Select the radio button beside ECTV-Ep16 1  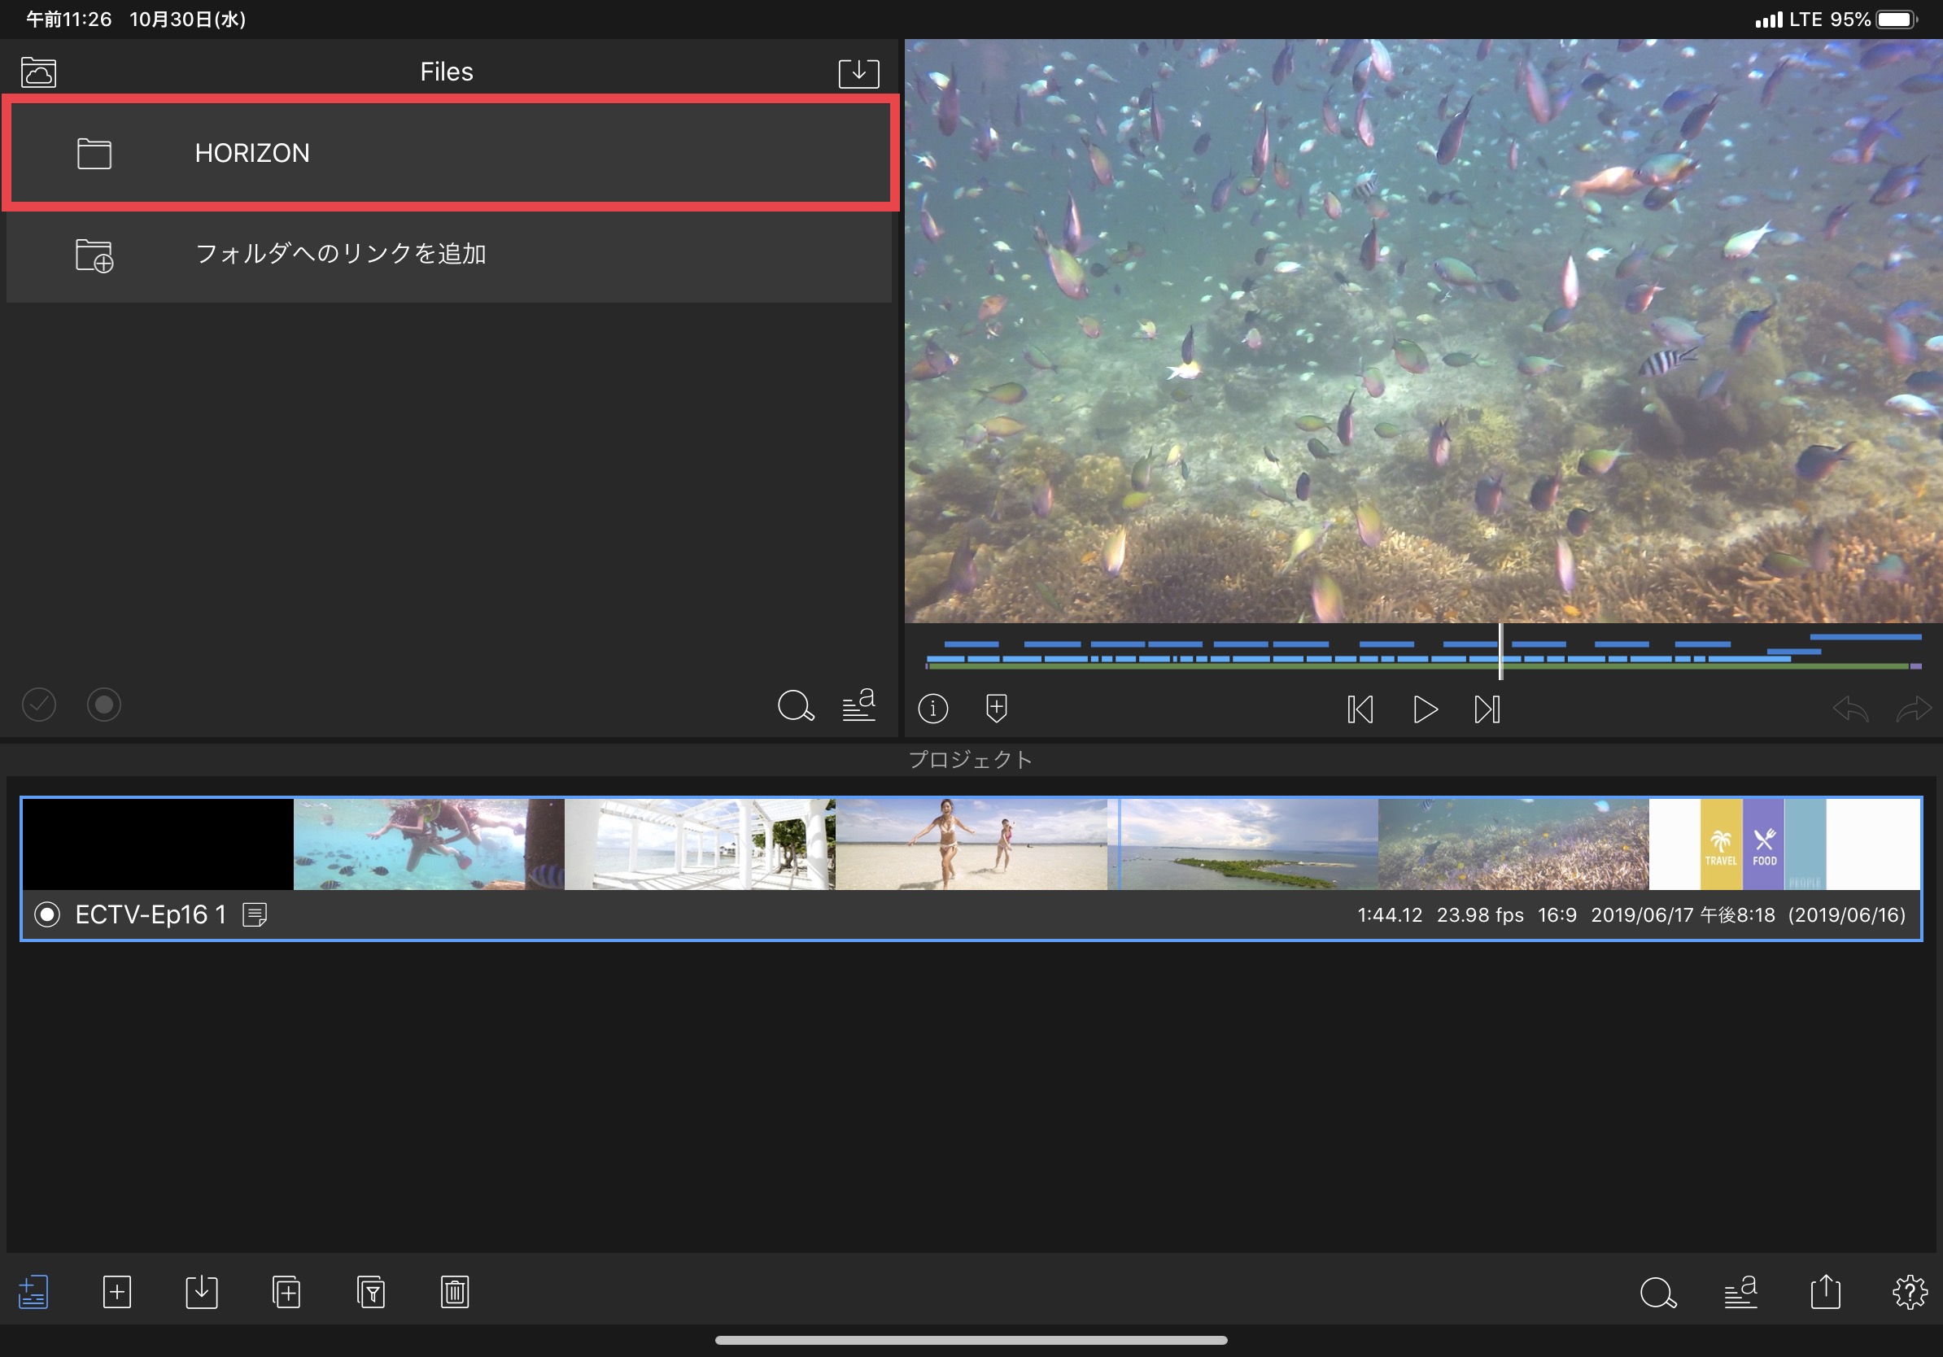tap(47, 914)
